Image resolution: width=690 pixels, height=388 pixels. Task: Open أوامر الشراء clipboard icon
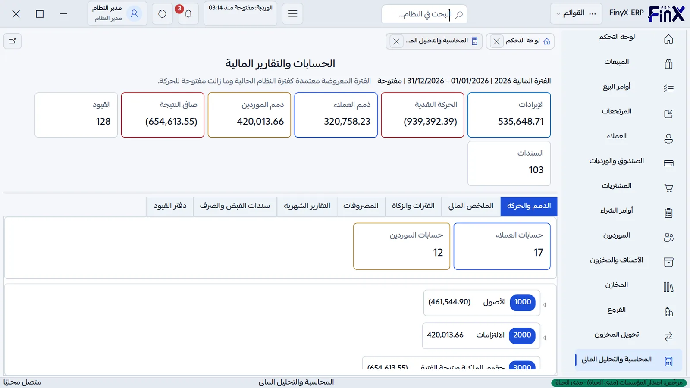tap(668, 213)
